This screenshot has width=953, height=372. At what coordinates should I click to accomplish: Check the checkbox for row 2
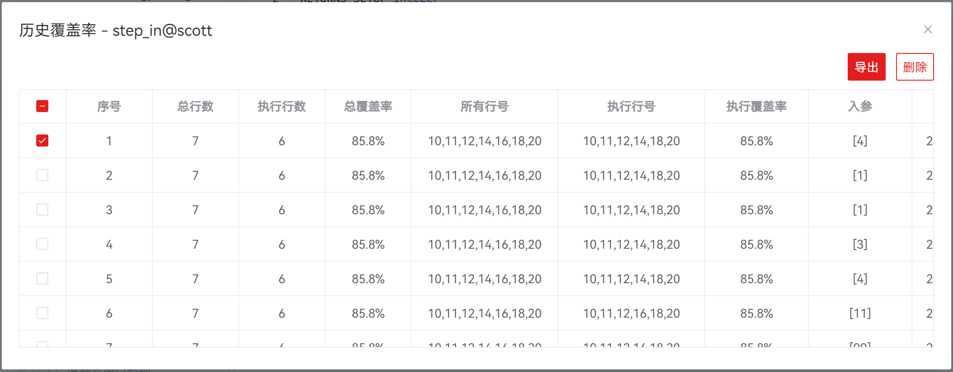click(x=42, y=175)
